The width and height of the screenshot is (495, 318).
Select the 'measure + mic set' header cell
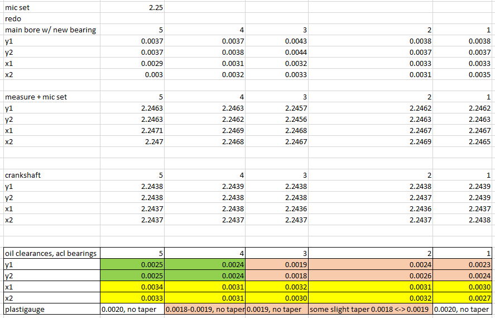coord(52,97)
